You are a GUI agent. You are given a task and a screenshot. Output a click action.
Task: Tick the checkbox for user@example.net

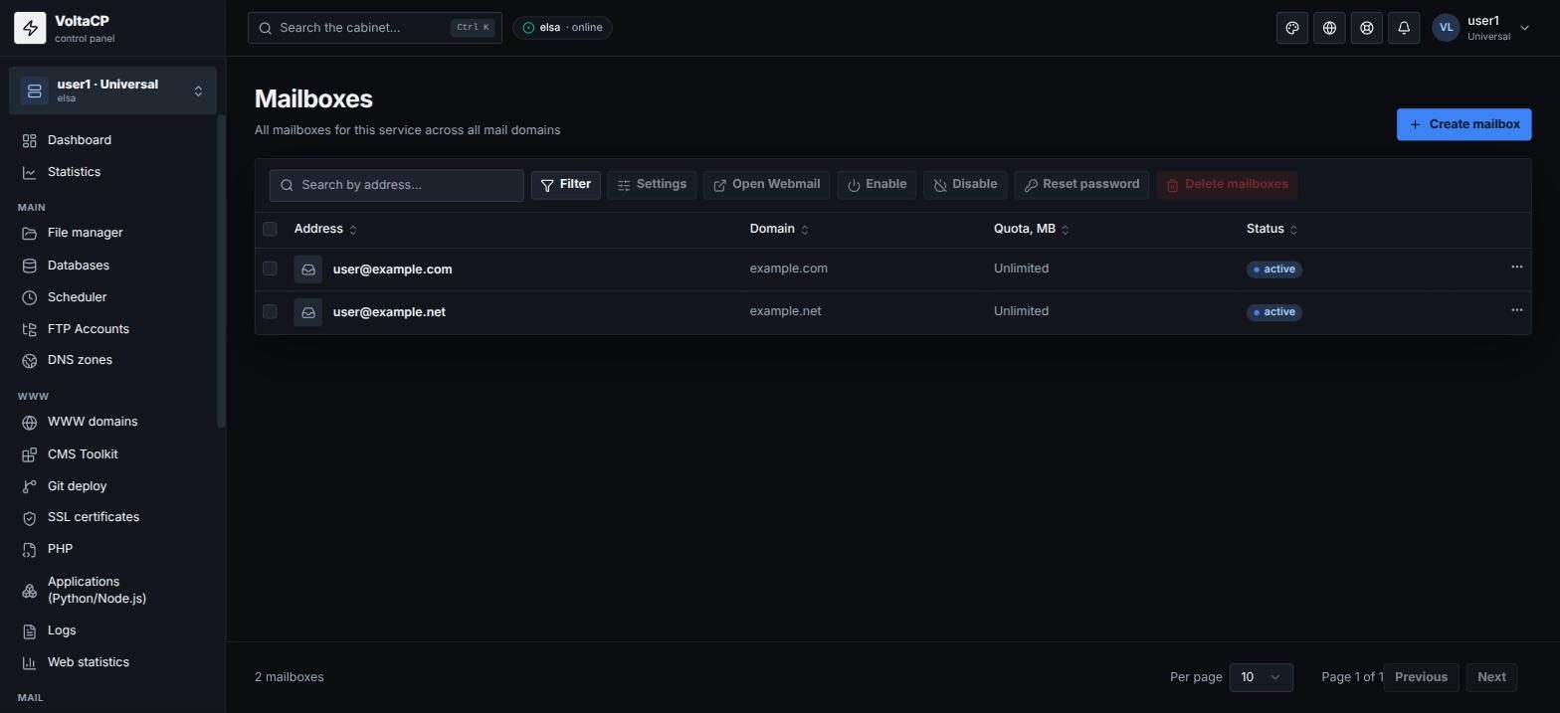(270, 311)
